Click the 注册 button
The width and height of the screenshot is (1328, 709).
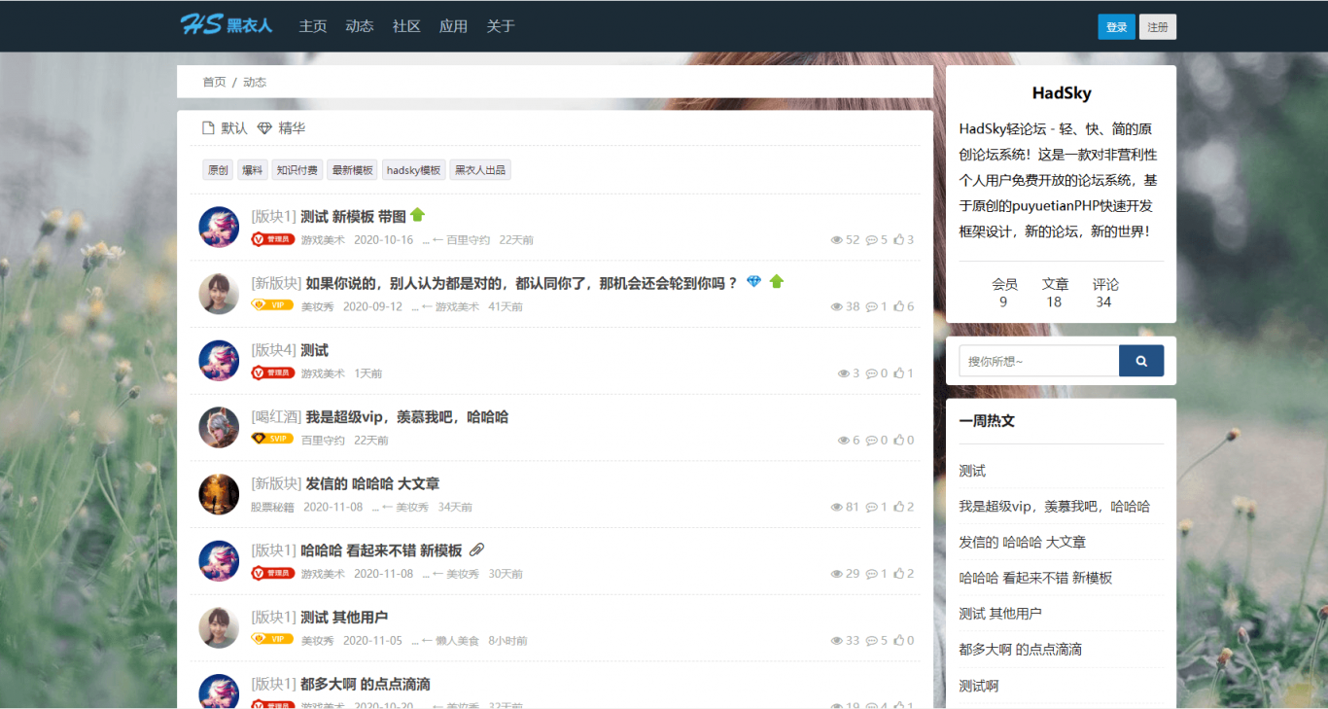click(1158, 27)
